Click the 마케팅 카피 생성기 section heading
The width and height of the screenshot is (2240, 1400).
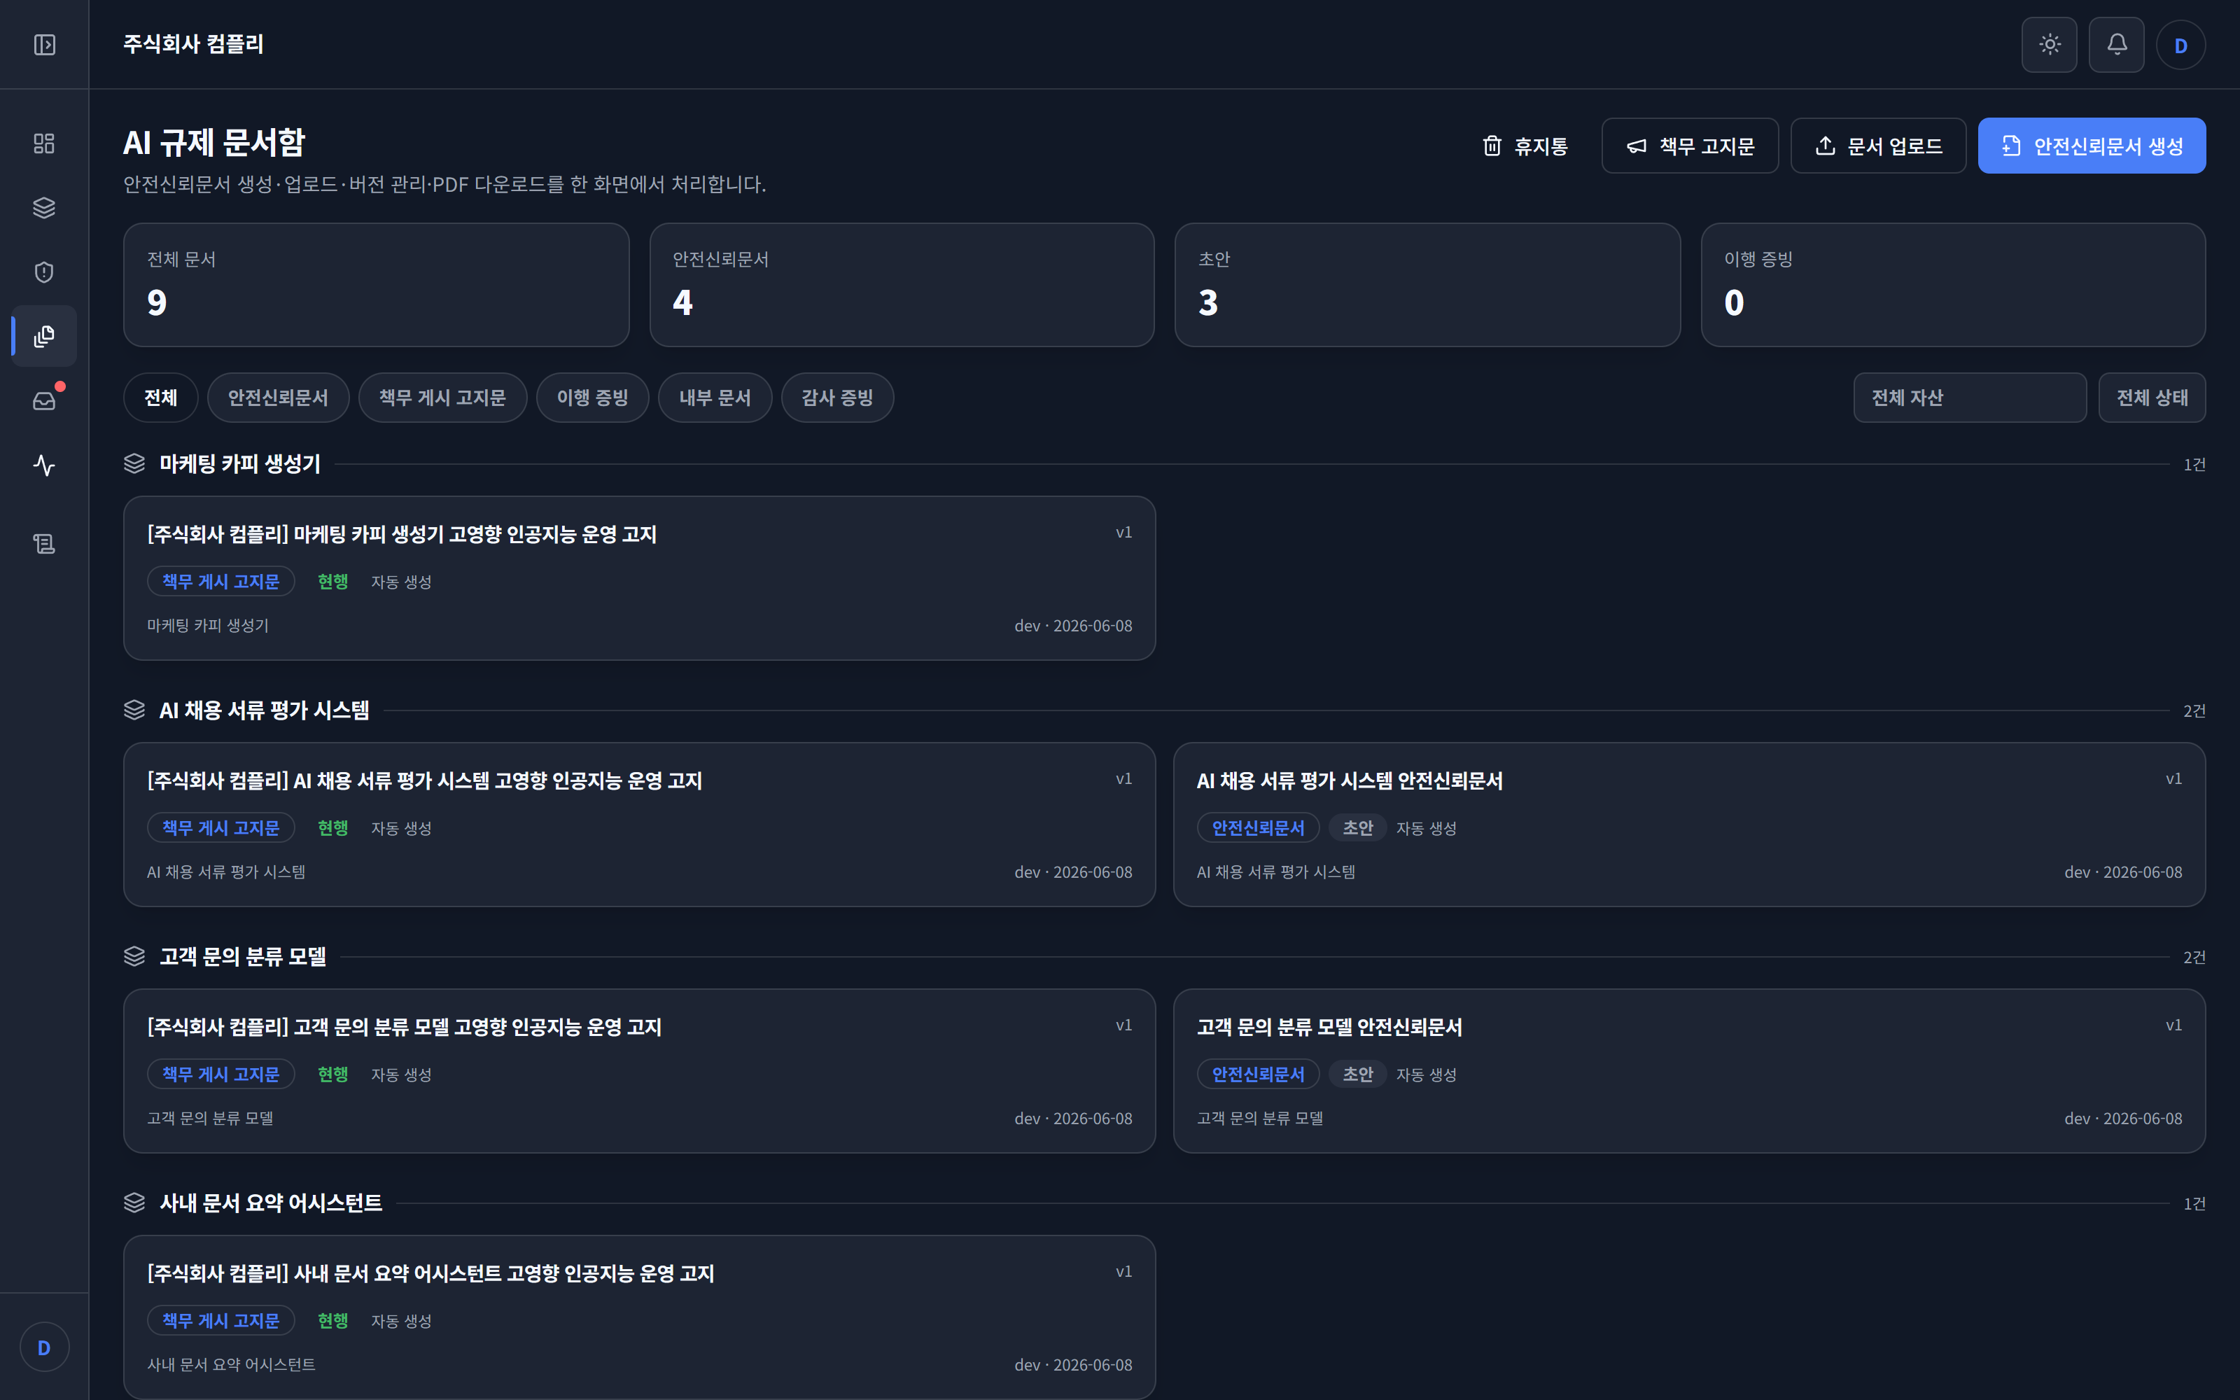(239, 464)
